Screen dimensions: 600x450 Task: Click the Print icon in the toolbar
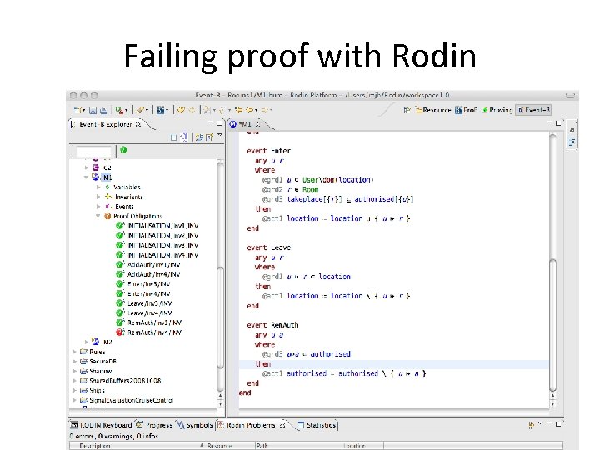(103, 110)
